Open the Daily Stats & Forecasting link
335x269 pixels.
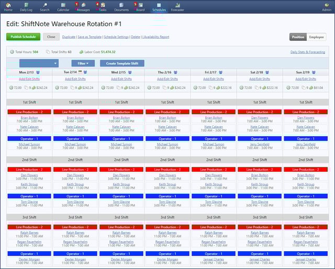(308, 52)
